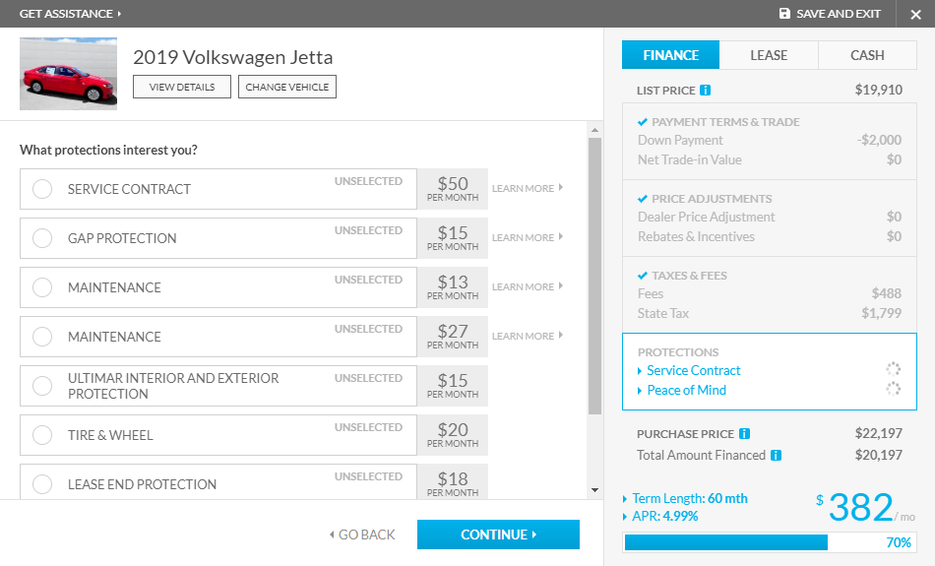The width and height of the screenshot is (935, 566).
Task: Click the State Tax $1,799 value
Action: [x=881, y=313]
